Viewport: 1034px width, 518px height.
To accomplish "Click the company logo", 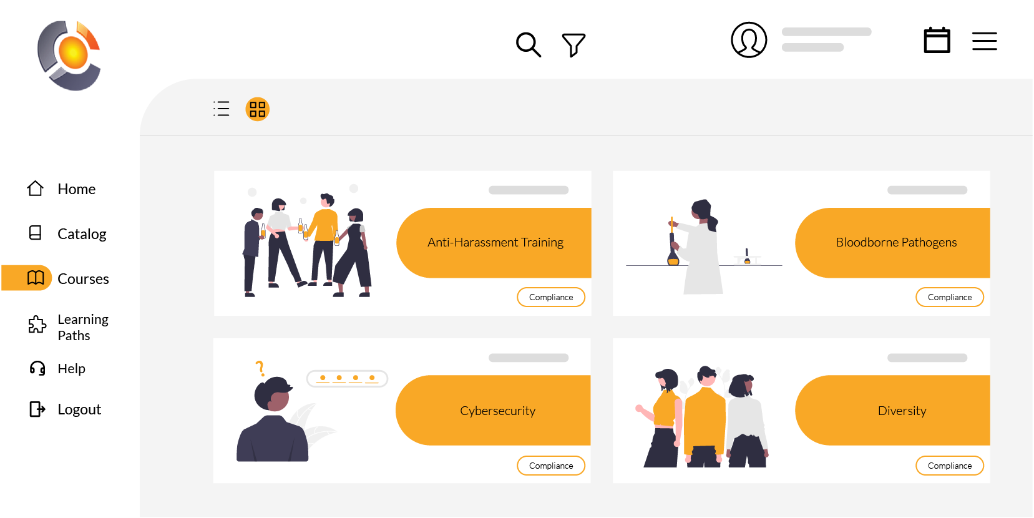I will pyautogui.click(x=69, y=56).
